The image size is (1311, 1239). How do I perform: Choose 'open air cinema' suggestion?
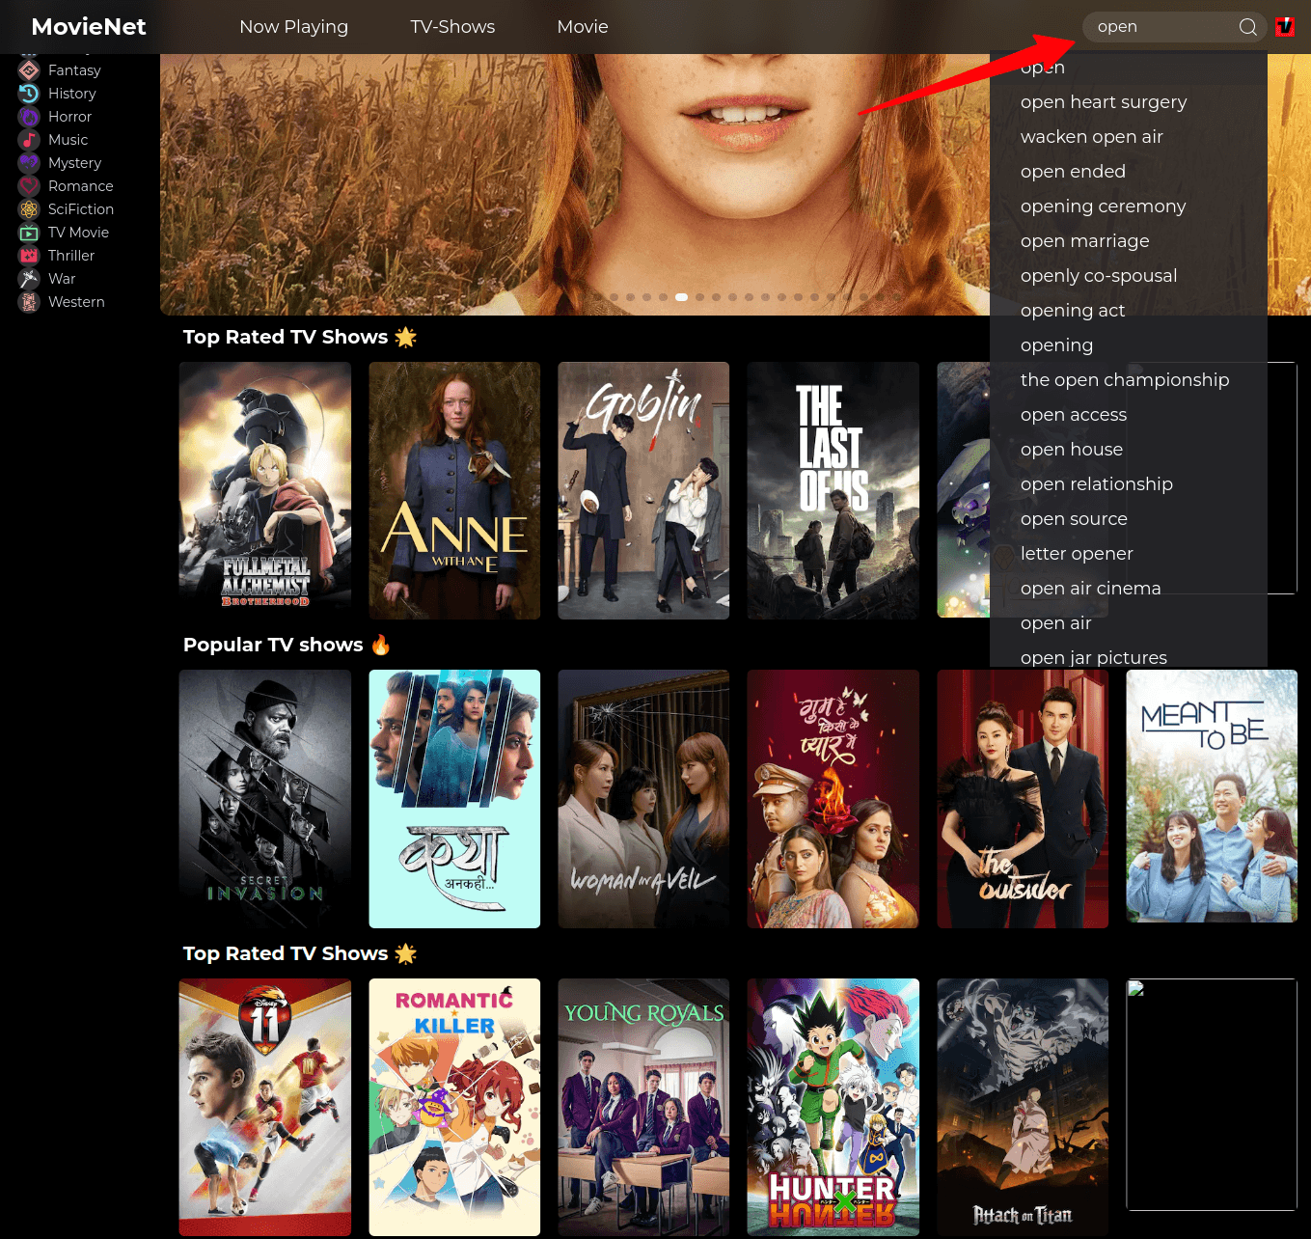[1129, 589]
